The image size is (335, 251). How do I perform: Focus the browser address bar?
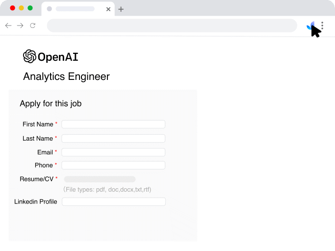point(172,25)
